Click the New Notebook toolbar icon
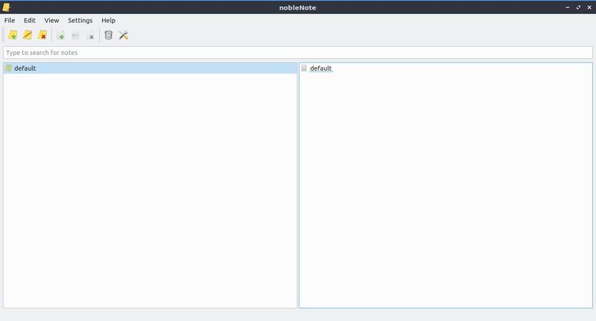The width and height of the screenshot is (596, 321). 13,35
